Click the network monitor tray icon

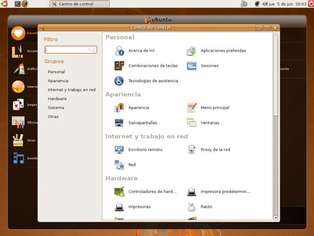[x=257, y=4]
